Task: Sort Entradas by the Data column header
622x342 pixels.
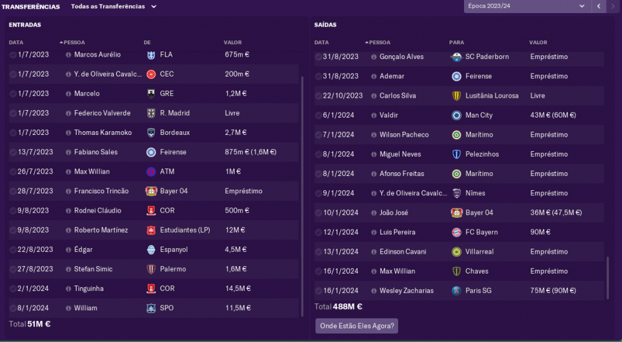Action: point(16,42)
